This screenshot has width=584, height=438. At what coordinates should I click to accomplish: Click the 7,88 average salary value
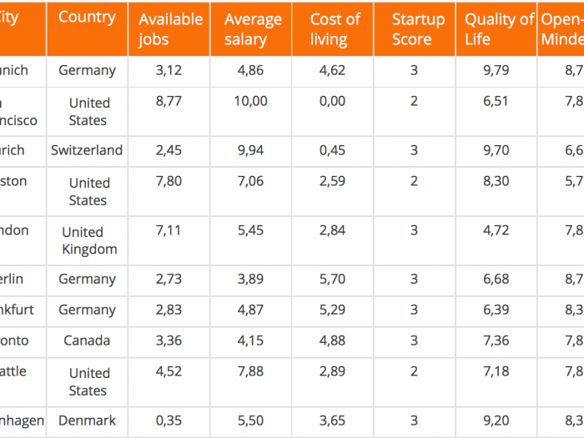pos(251,371)
